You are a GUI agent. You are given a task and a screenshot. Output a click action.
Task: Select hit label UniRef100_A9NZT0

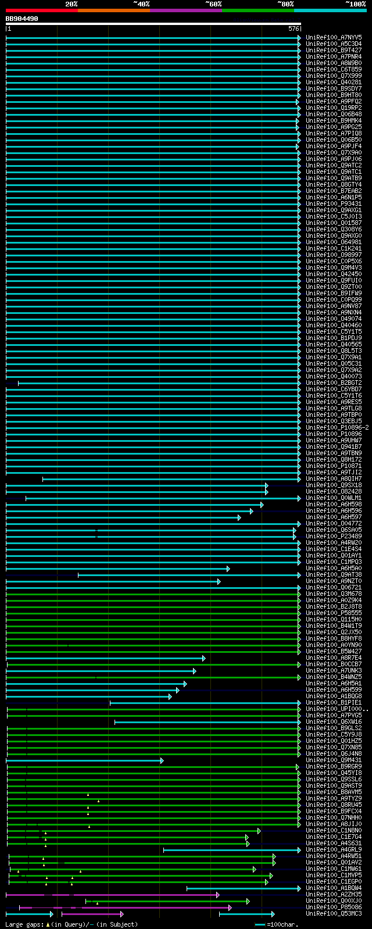(334, 581)
